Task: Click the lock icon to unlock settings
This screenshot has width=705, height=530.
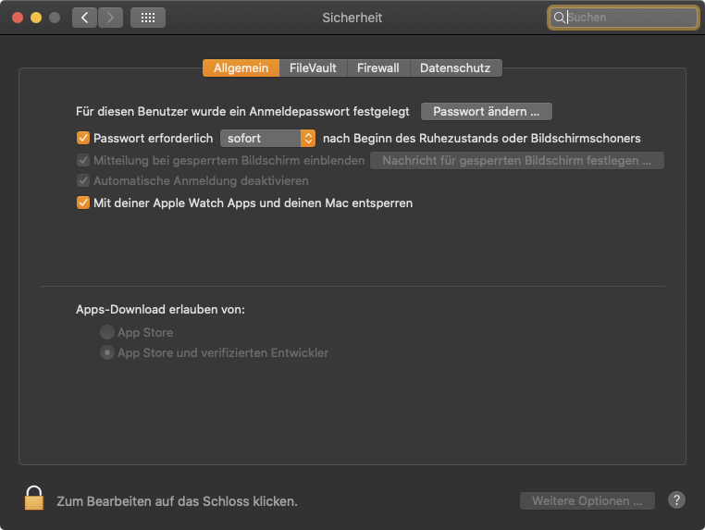Action: pyautogui.click(x=33, y=498)
